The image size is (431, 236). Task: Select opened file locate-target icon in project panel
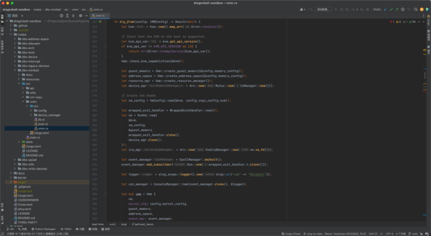(61, 16)
